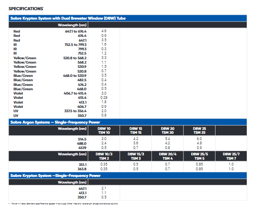
Task: Click the DBW 20 TSM 20 column header
Action: click(167, 131)
